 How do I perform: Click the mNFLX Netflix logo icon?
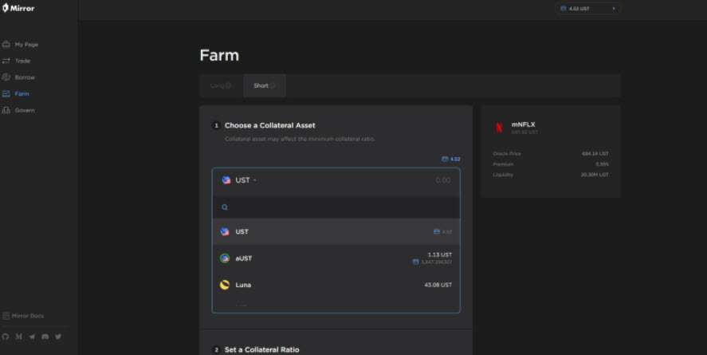click(499, 128)
